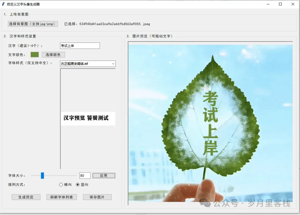Click the feather app icon in title bar

(3, 4)
